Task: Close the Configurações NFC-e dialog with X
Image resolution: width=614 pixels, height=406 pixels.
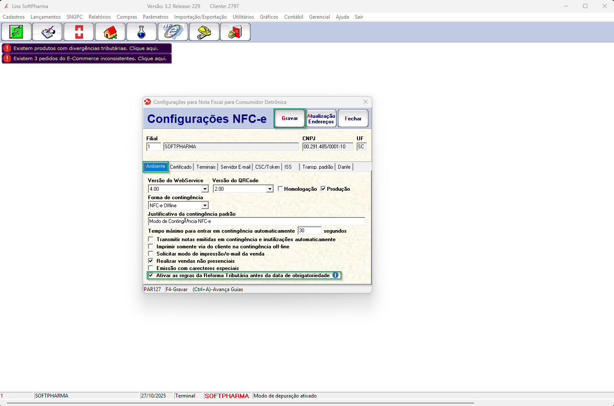Action: tap(366, 102)
